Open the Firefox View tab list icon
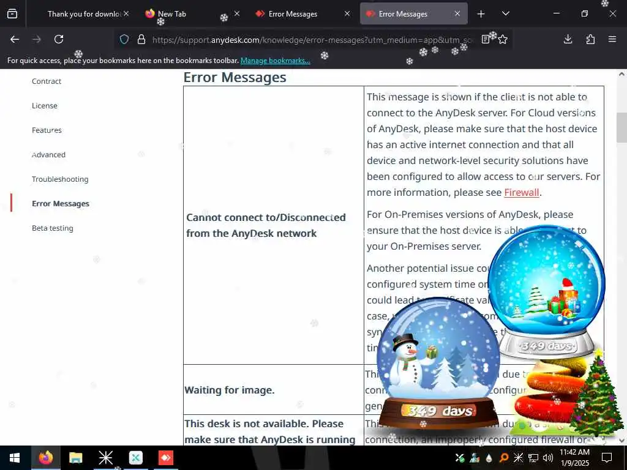The width and height of the screenshot is (627, 470). [12, 14]
